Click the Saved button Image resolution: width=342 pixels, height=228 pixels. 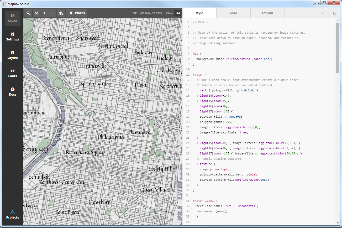(x=13, y=18)
